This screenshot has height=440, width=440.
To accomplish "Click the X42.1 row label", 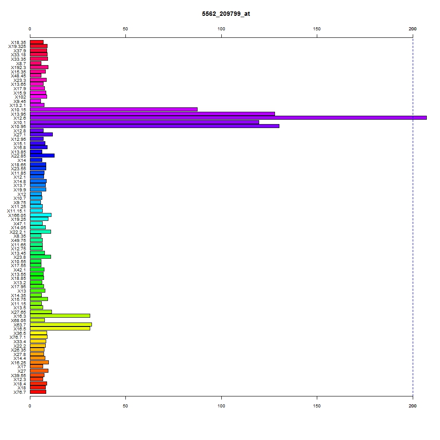I will point(20,270).
